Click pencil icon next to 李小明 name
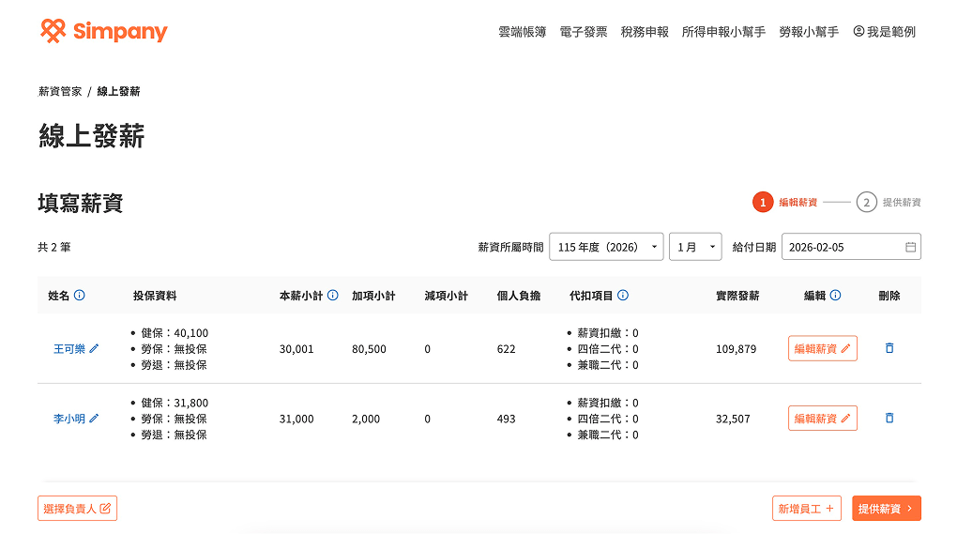 (94, 419)
